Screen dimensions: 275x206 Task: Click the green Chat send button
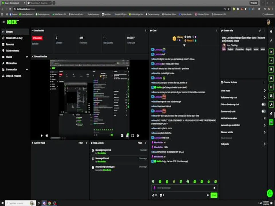(214, 195)
